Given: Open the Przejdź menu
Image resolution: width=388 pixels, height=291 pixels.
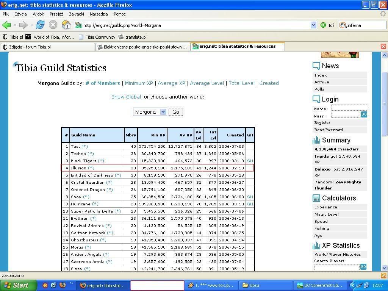Looking at the screenshot, I should (x=56, y=14).
